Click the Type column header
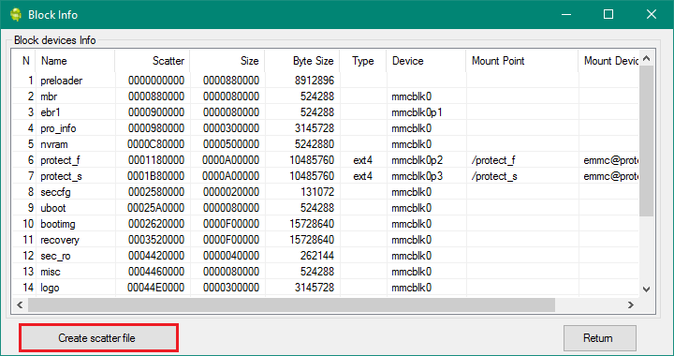The width and height of the screenshot is (674, 356). pyautogui.click(x=363, y=61)
